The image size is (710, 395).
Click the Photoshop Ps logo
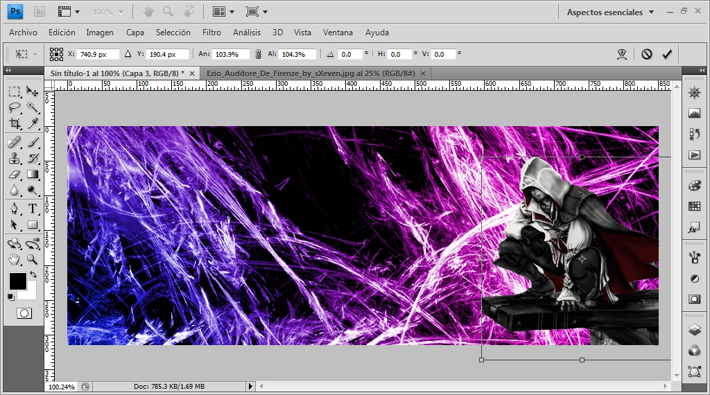[x=15, y=12]
